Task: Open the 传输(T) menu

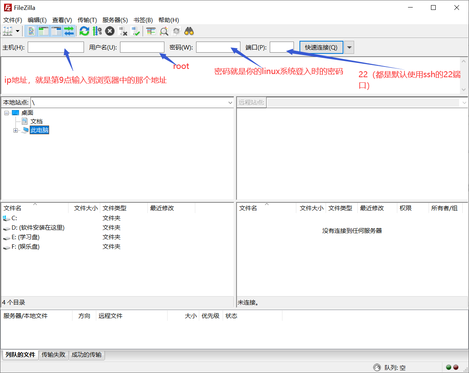Action: point(87,20)
